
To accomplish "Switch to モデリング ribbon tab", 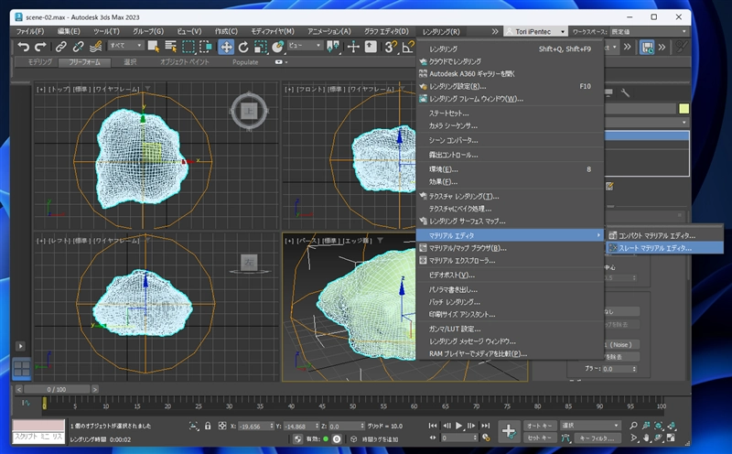I will coord(39,61).
